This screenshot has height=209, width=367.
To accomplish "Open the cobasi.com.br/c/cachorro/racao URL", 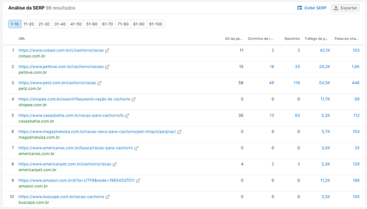I will point(61,50).
